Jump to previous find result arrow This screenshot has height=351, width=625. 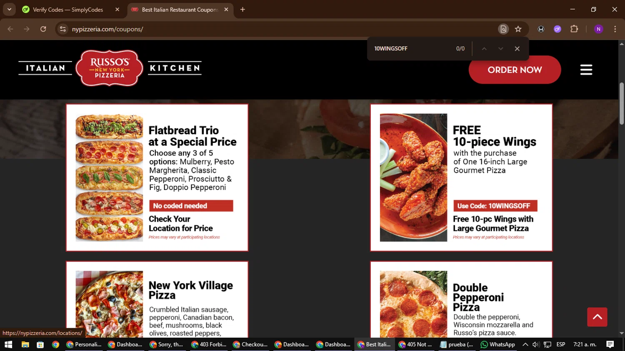click(x=484, y=49)
